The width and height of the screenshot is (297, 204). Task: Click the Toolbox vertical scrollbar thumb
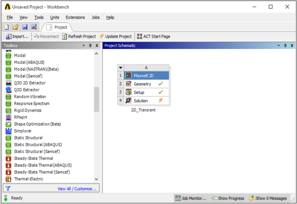coord(96,99)
